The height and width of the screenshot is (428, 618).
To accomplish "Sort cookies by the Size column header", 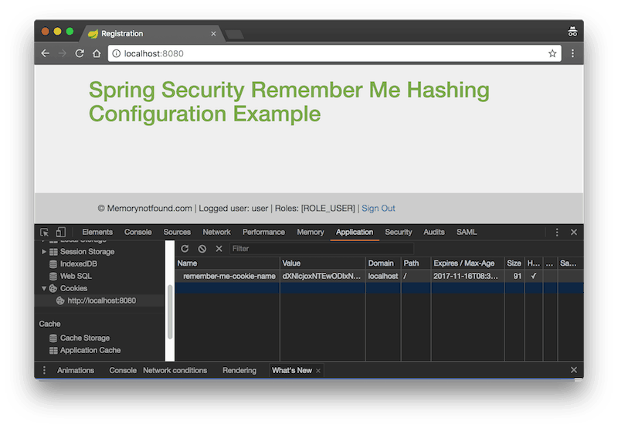I will (514, 263).
